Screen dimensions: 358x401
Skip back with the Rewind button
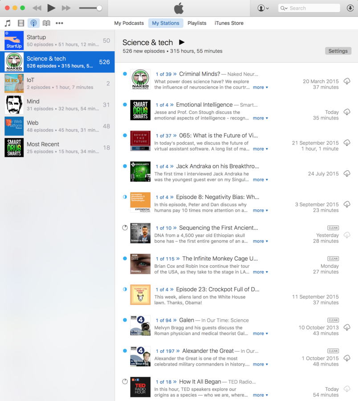click(x=37, y=8)
